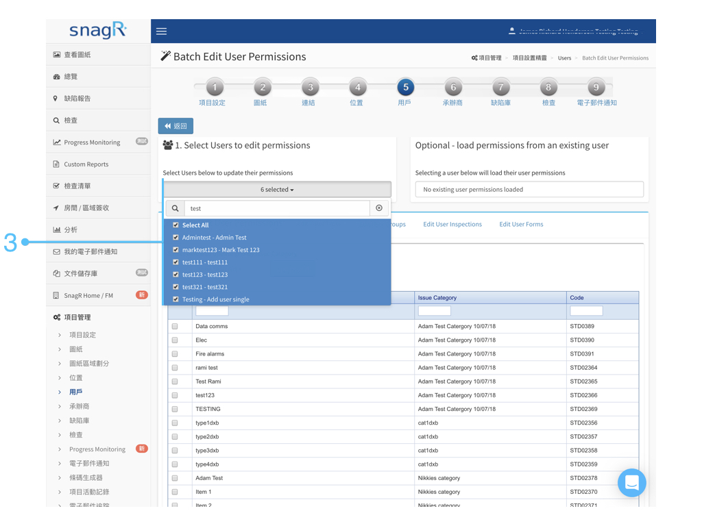Click the user profile icon in header
This screenshot has width=702, height=526.
511,31
